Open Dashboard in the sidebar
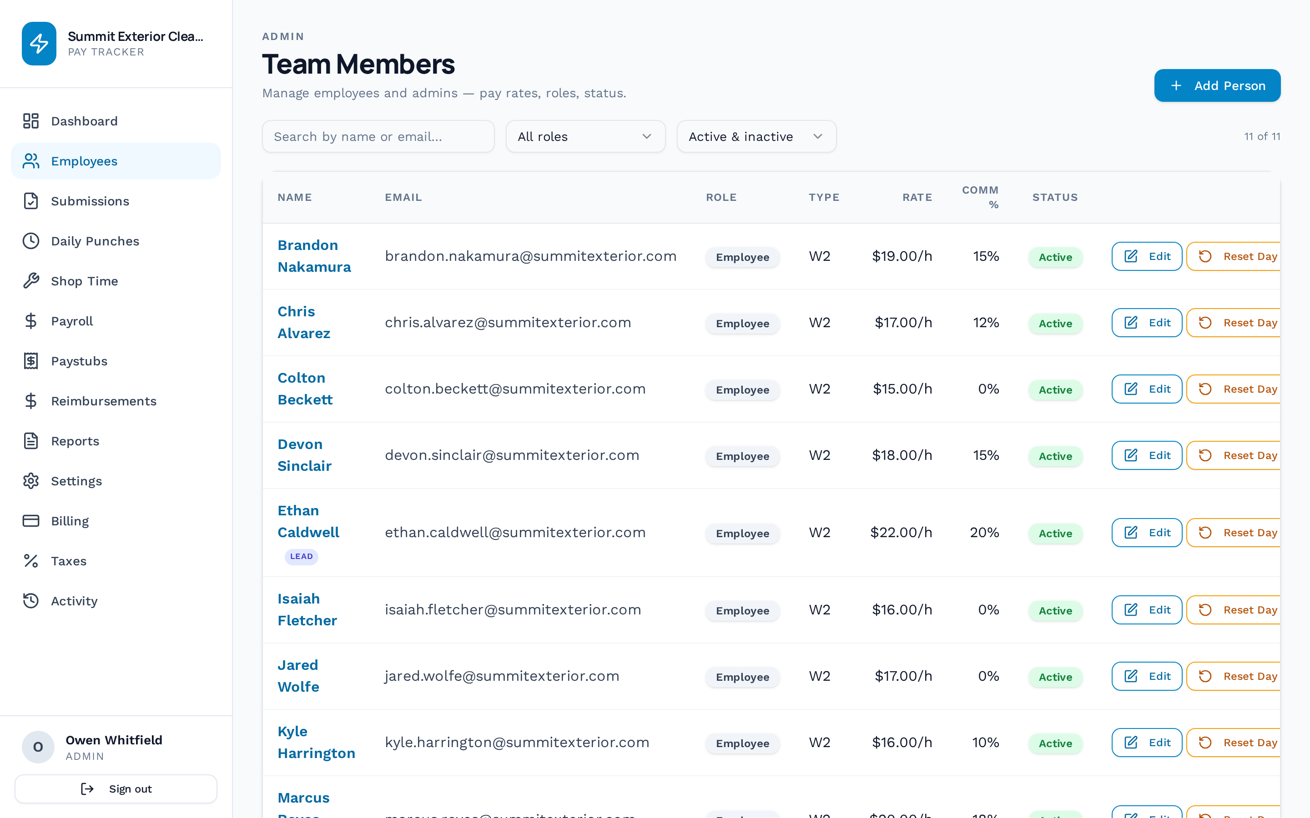 coord(116,120)
